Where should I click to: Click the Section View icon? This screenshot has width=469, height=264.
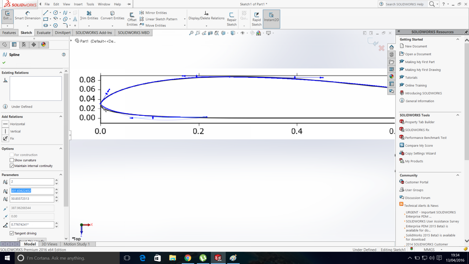pos(210,33)
